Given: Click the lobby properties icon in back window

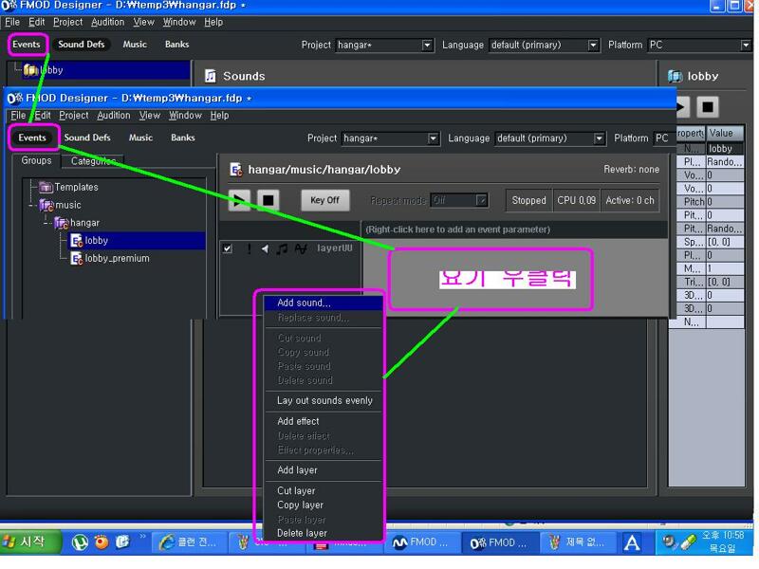Looking at the screenshot, I should (675, 76).
